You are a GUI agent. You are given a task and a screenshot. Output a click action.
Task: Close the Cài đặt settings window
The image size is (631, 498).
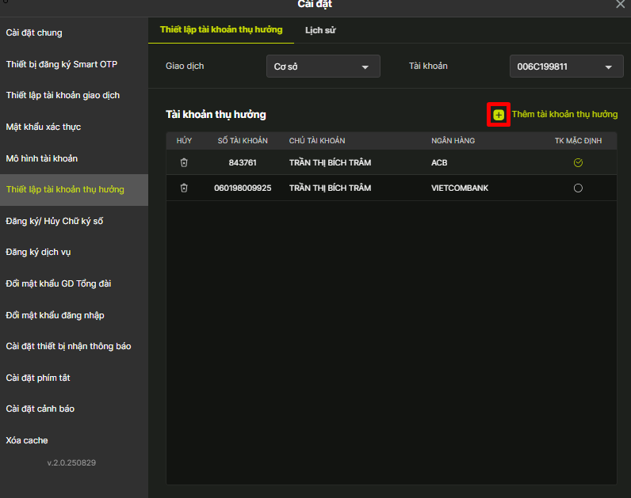click(x=620, y=5)
